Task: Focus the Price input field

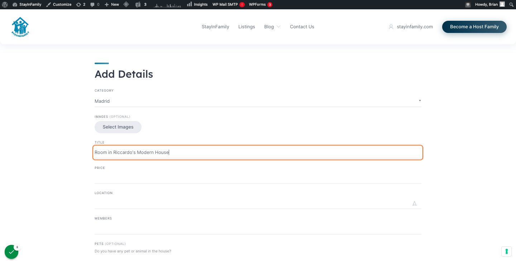Action: click(258, 178)
